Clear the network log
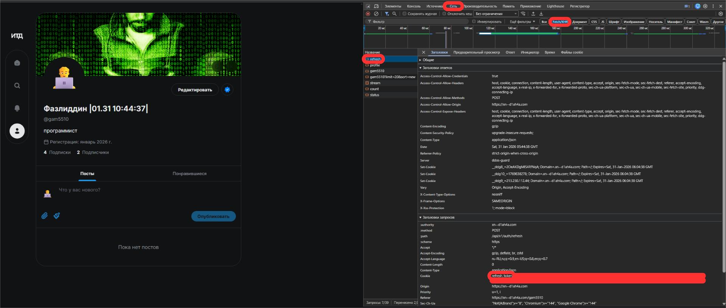The width and height of the screenshot is (726, 308). 376,14
